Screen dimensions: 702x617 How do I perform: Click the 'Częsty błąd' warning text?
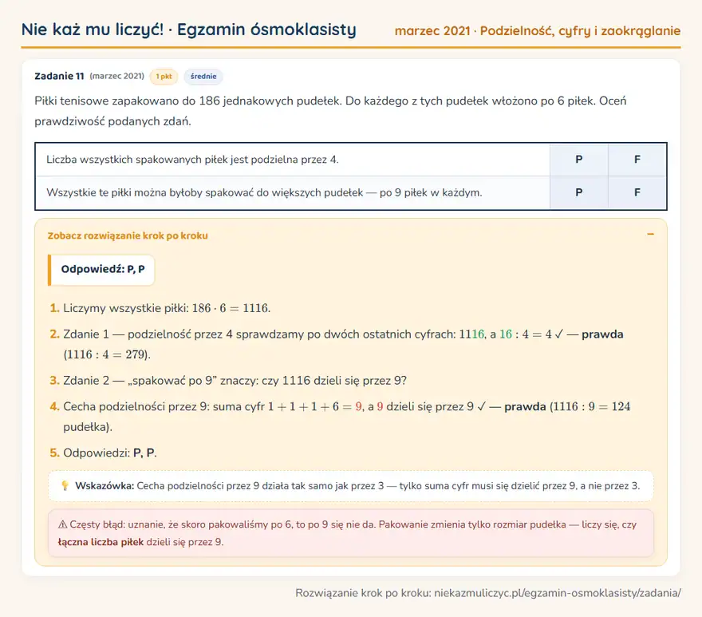click(x=347, y=533)
